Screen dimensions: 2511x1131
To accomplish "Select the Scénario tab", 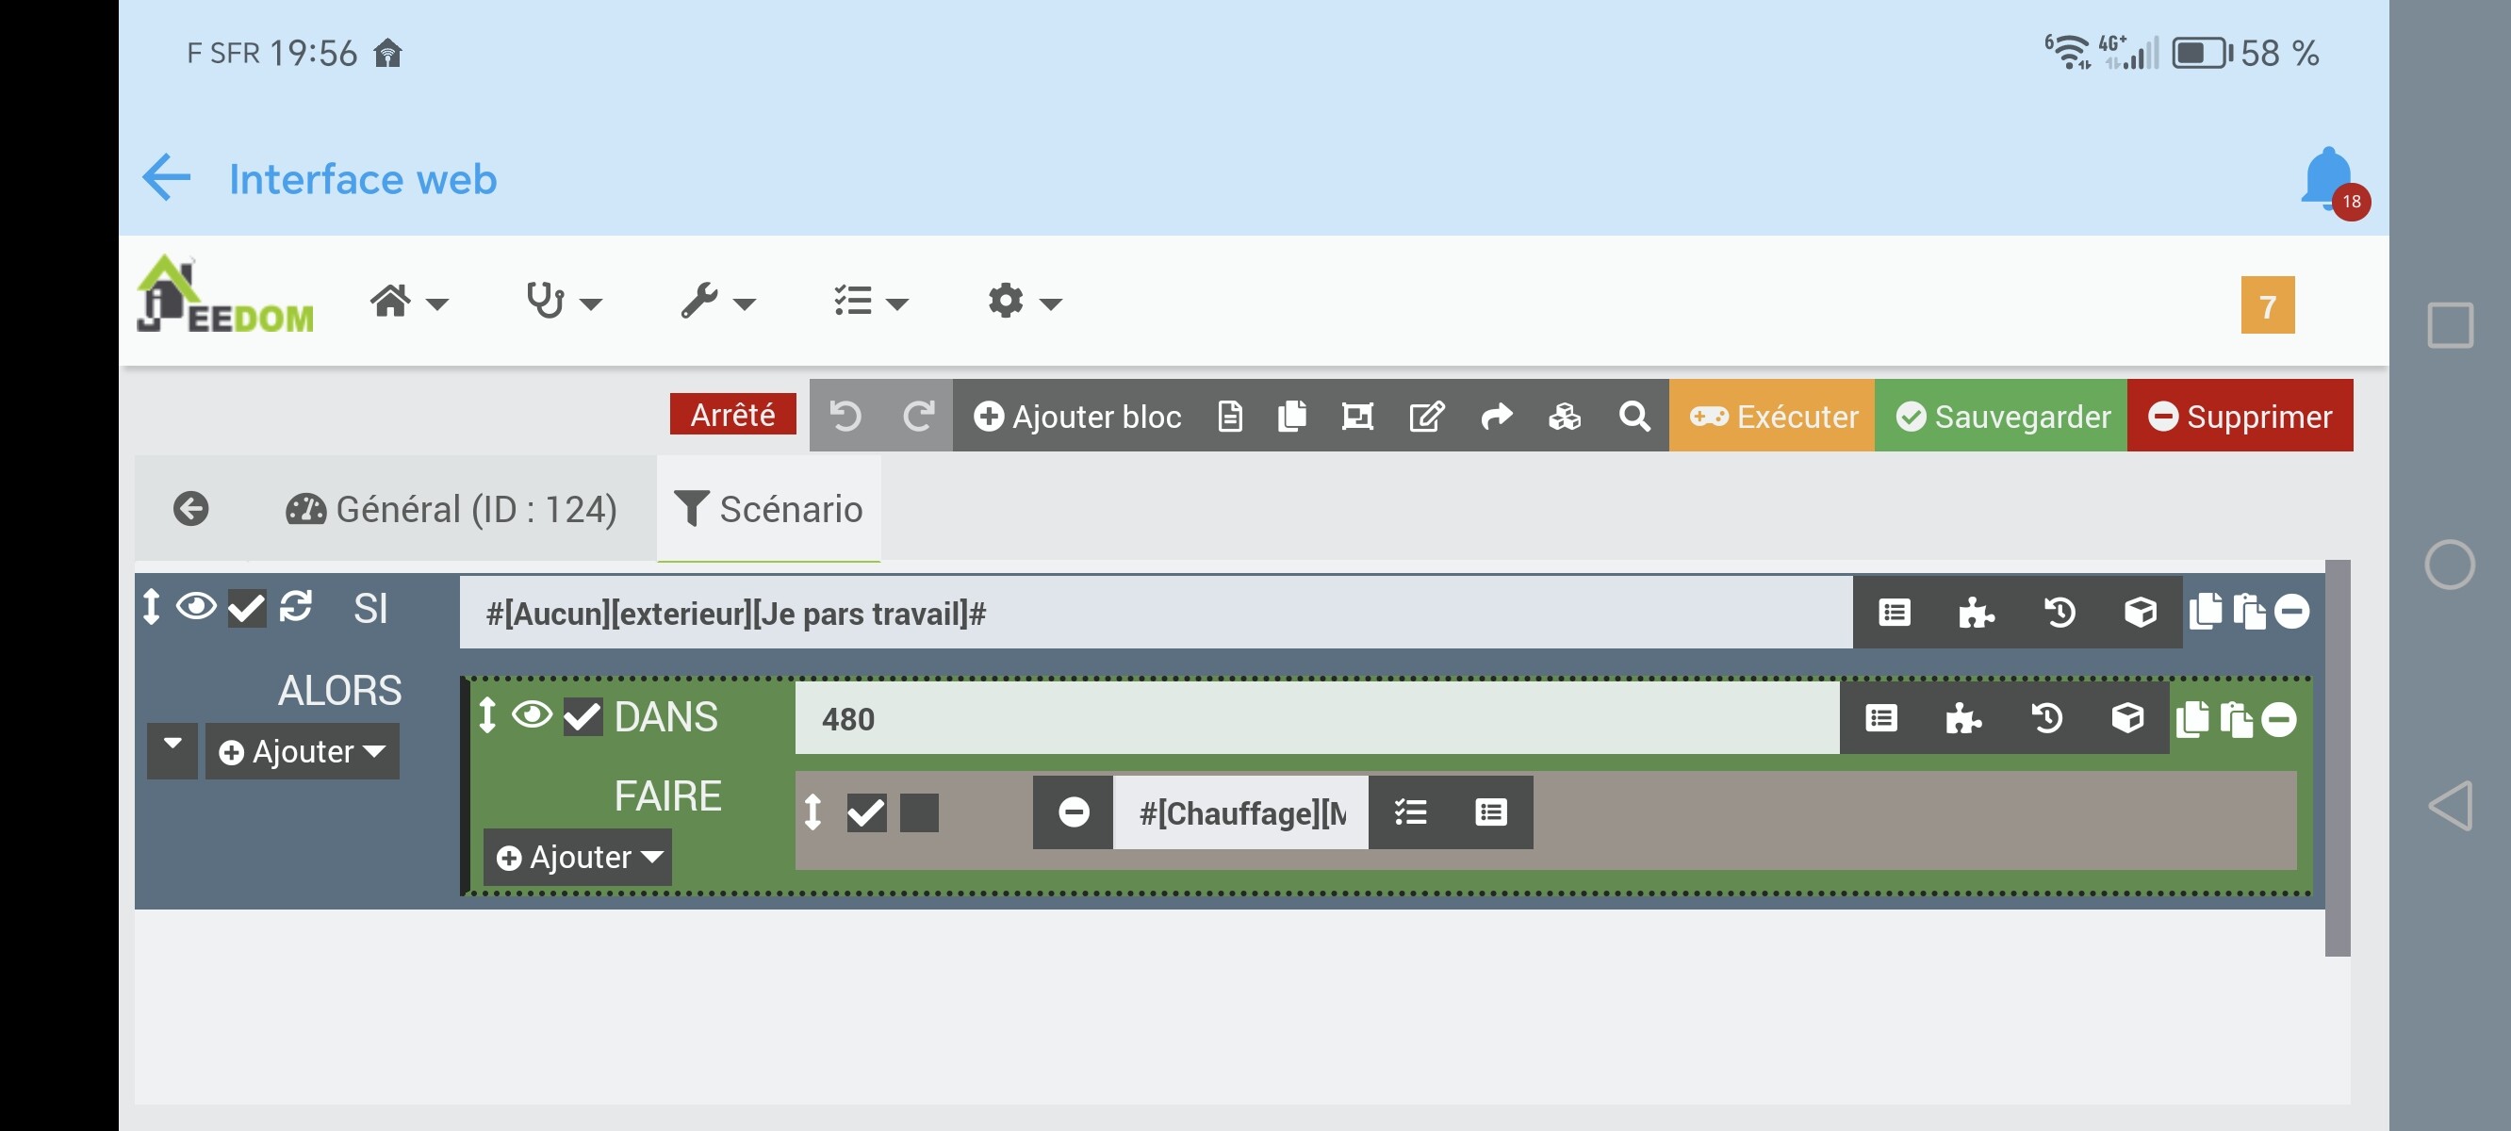I will click(x=769, y=509).
